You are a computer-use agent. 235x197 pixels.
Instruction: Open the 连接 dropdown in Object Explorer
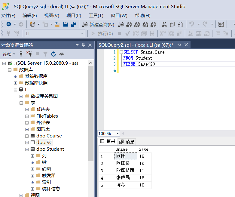tap(9, 54)
